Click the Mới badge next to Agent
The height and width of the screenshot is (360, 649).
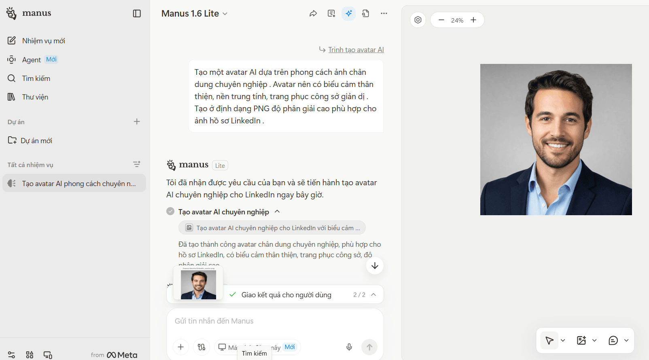coord(51,59)
